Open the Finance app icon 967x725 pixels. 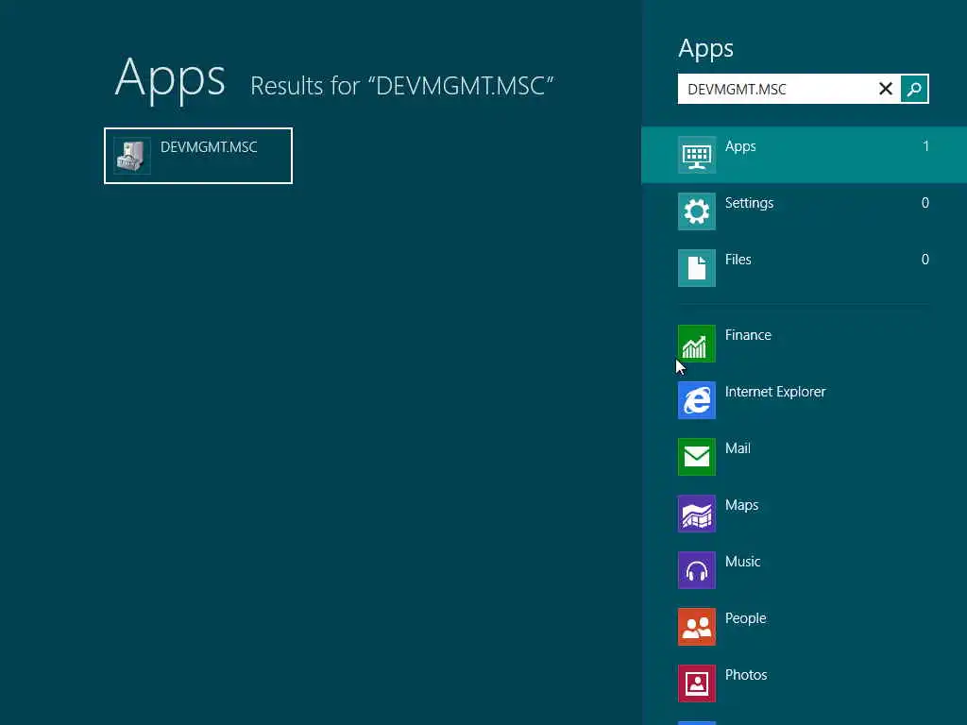pyautogui.click(x=697, y=344)
